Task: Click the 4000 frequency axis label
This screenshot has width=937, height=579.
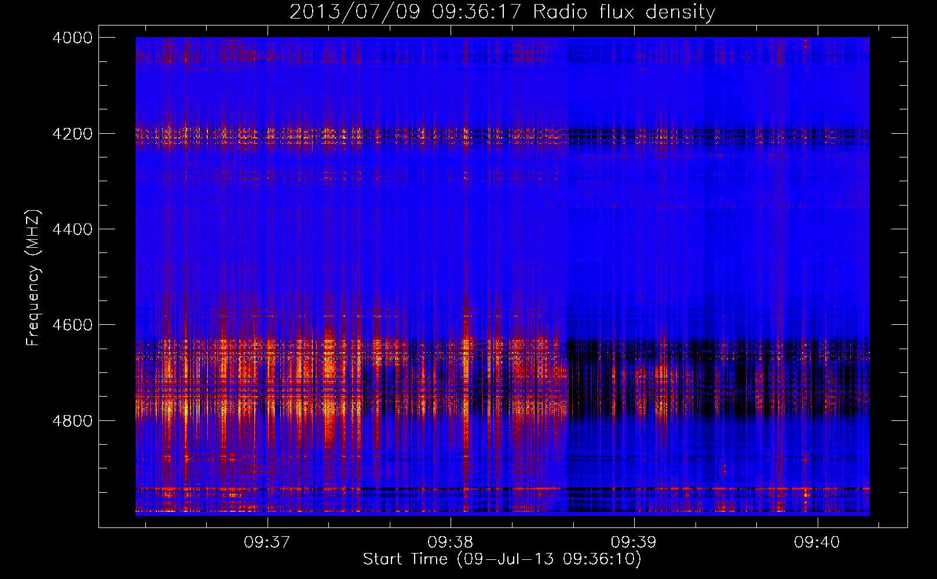Action: [72, 38]
